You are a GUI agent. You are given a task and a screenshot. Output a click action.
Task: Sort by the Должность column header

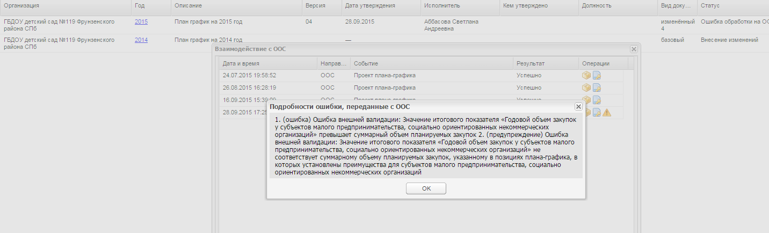[617, 5]
